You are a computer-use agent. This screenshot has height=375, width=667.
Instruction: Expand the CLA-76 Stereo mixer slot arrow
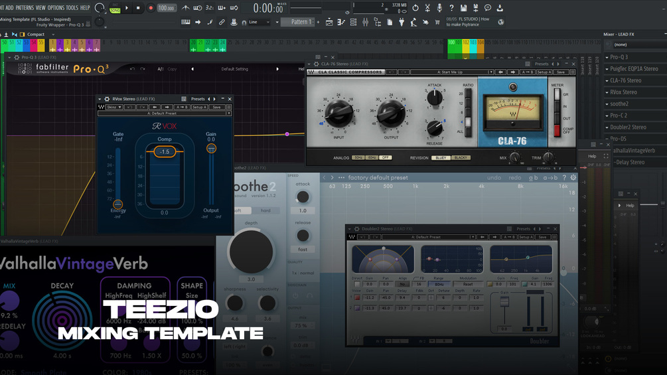pyautogui.click(x=607, y=80)
